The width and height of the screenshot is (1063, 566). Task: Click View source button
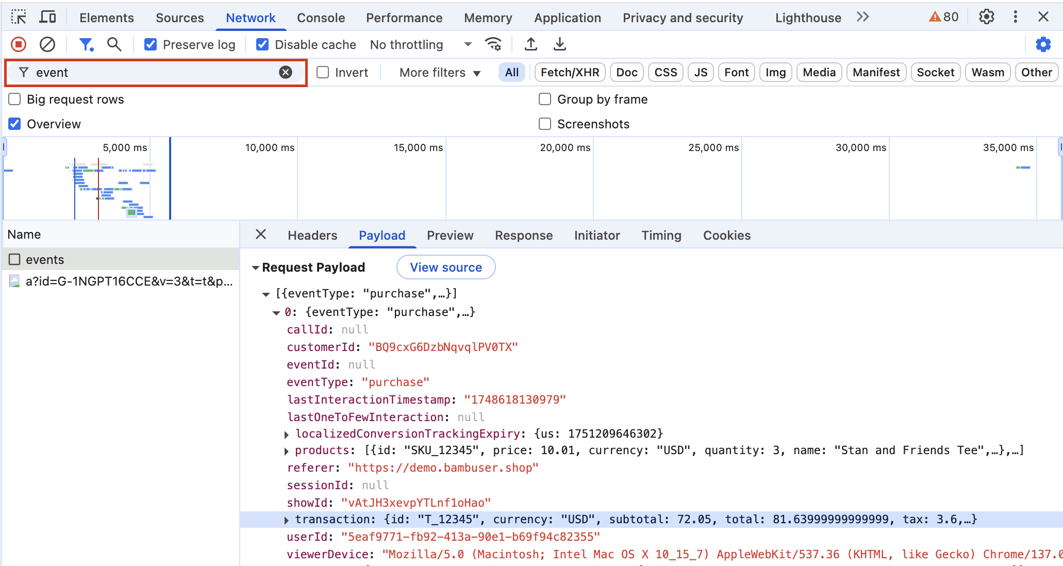pos(446,267)
